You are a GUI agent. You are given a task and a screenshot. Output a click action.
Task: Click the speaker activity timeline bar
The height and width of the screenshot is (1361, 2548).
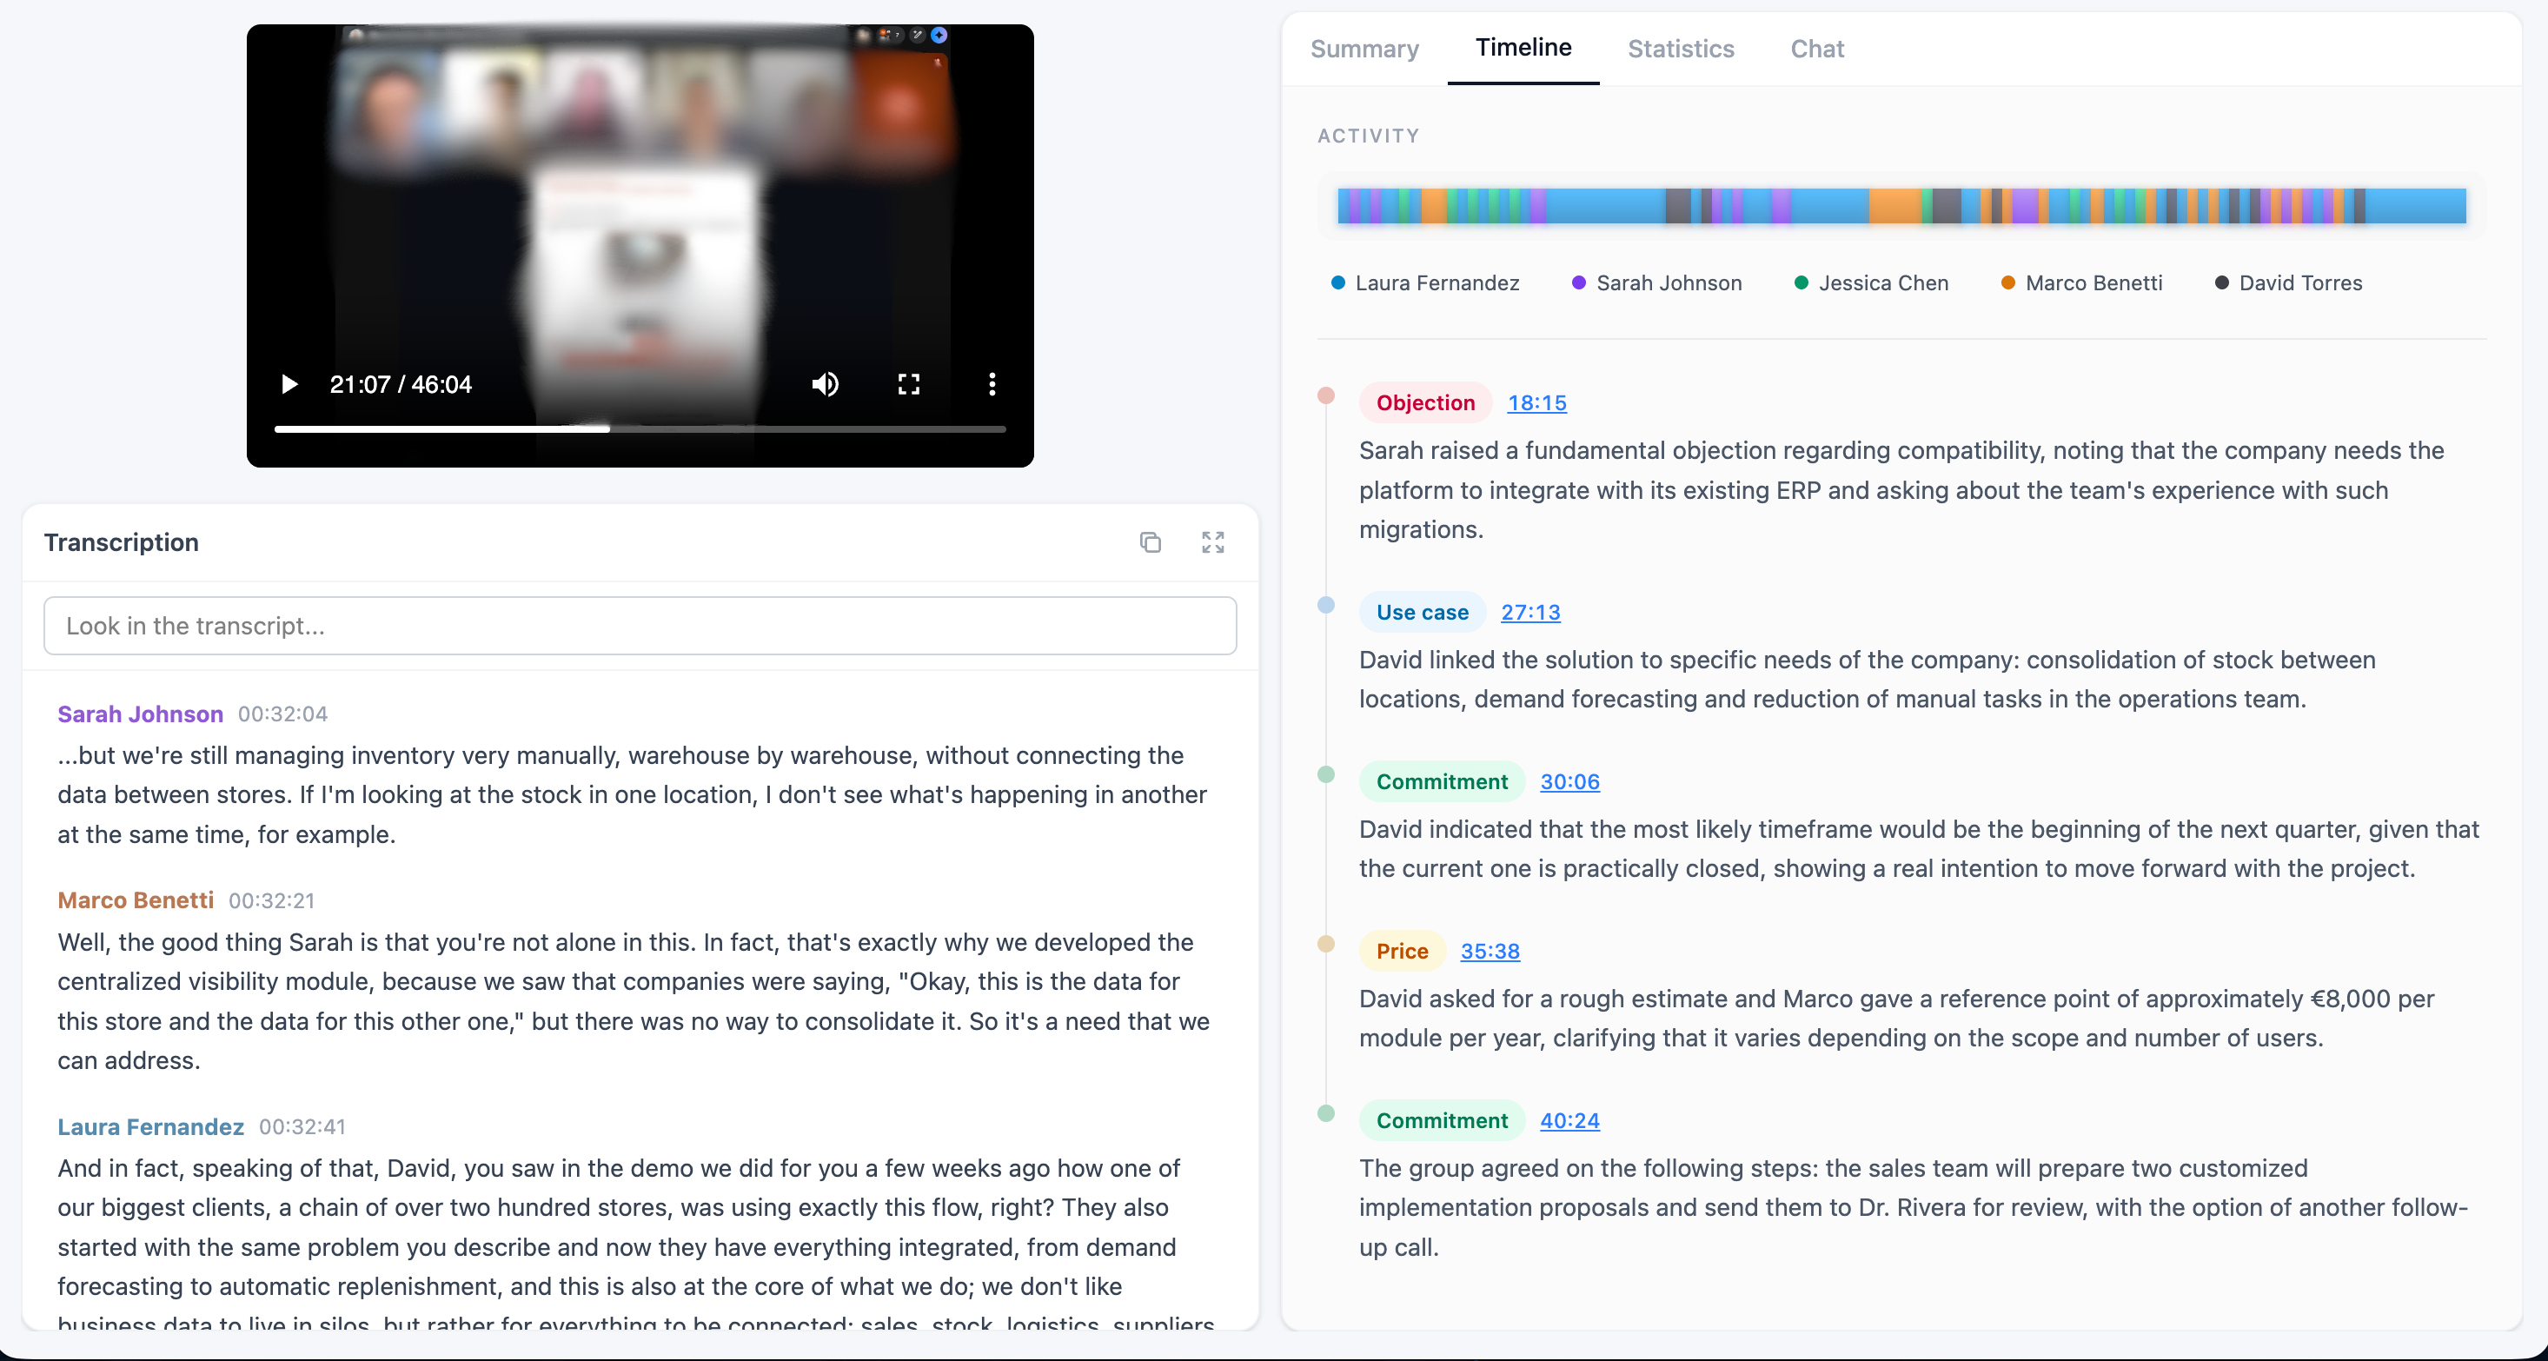click(x=1900, y=206)
